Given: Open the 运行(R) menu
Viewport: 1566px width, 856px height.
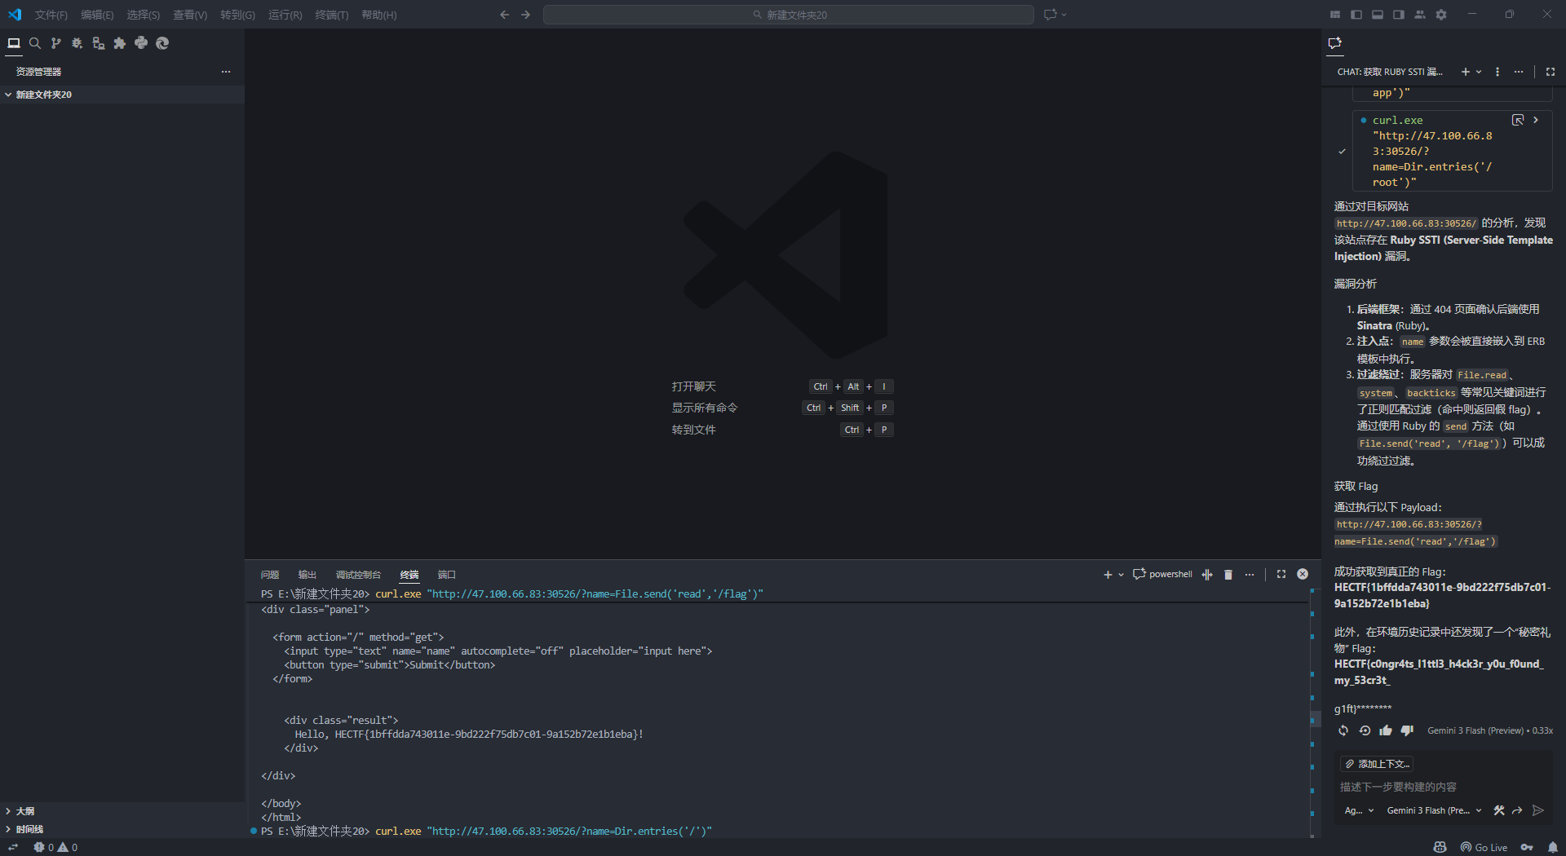Looking at the screenshot, I should coord(285,15).
